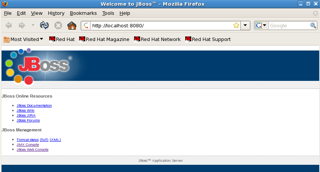This screenshot has height=172, width=320.
Task: Minimize the Firefox window
Action: pos(301,4)
